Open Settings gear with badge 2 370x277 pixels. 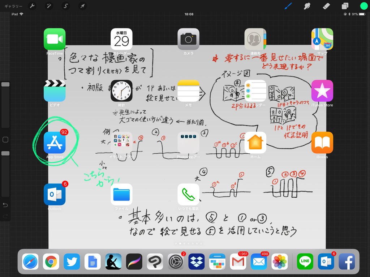coord(176,261)
